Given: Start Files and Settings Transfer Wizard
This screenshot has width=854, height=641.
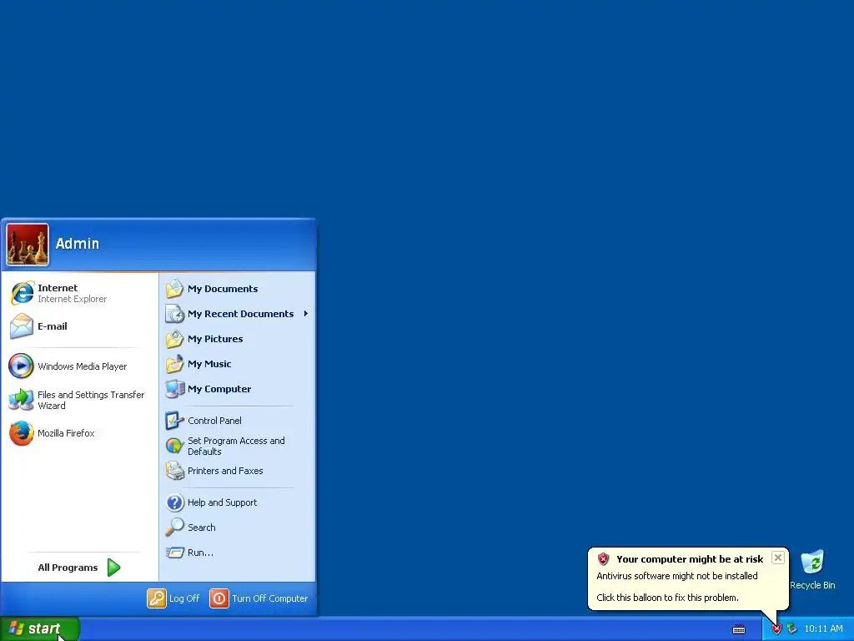Looking at the screenshot, I should pos(79,400).
